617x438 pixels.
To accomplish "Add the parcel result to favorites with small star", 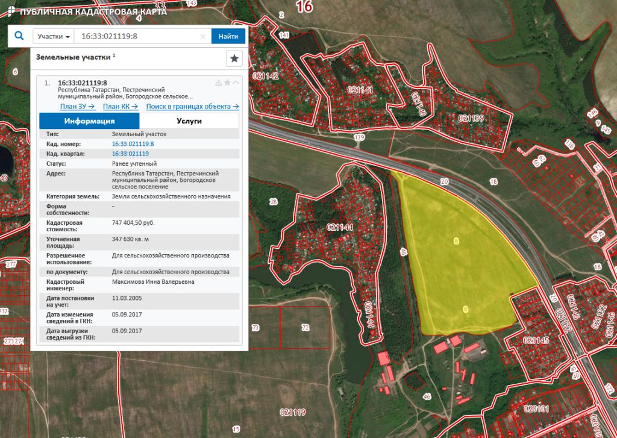I will point(227,83).
